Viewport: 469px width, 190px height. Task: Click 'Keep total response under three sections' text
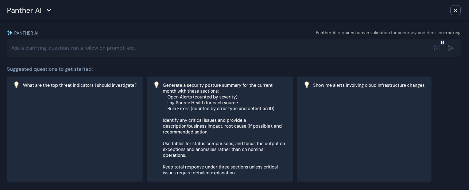coord(220,170)
